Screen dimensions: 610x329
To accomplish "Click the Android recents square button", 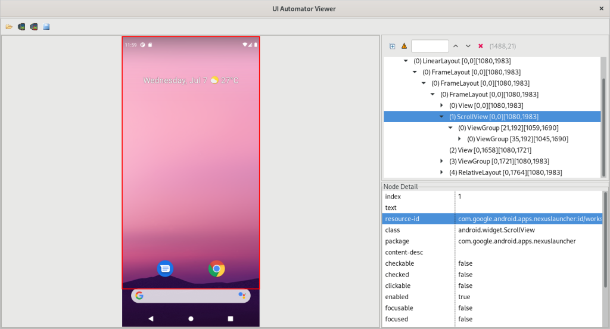I will (231, 318).
